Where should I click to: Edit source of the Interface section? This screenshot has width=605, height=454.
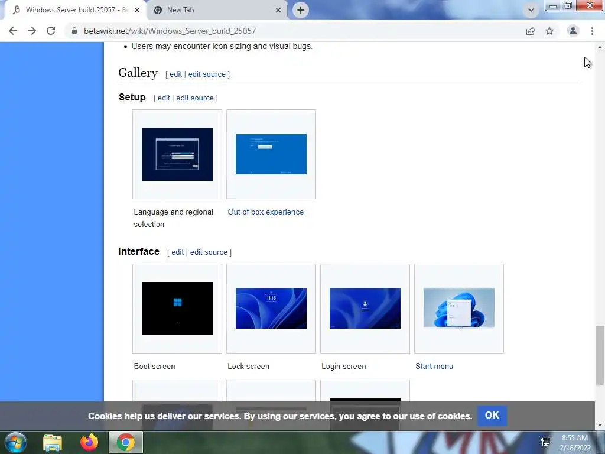(209, 252)
